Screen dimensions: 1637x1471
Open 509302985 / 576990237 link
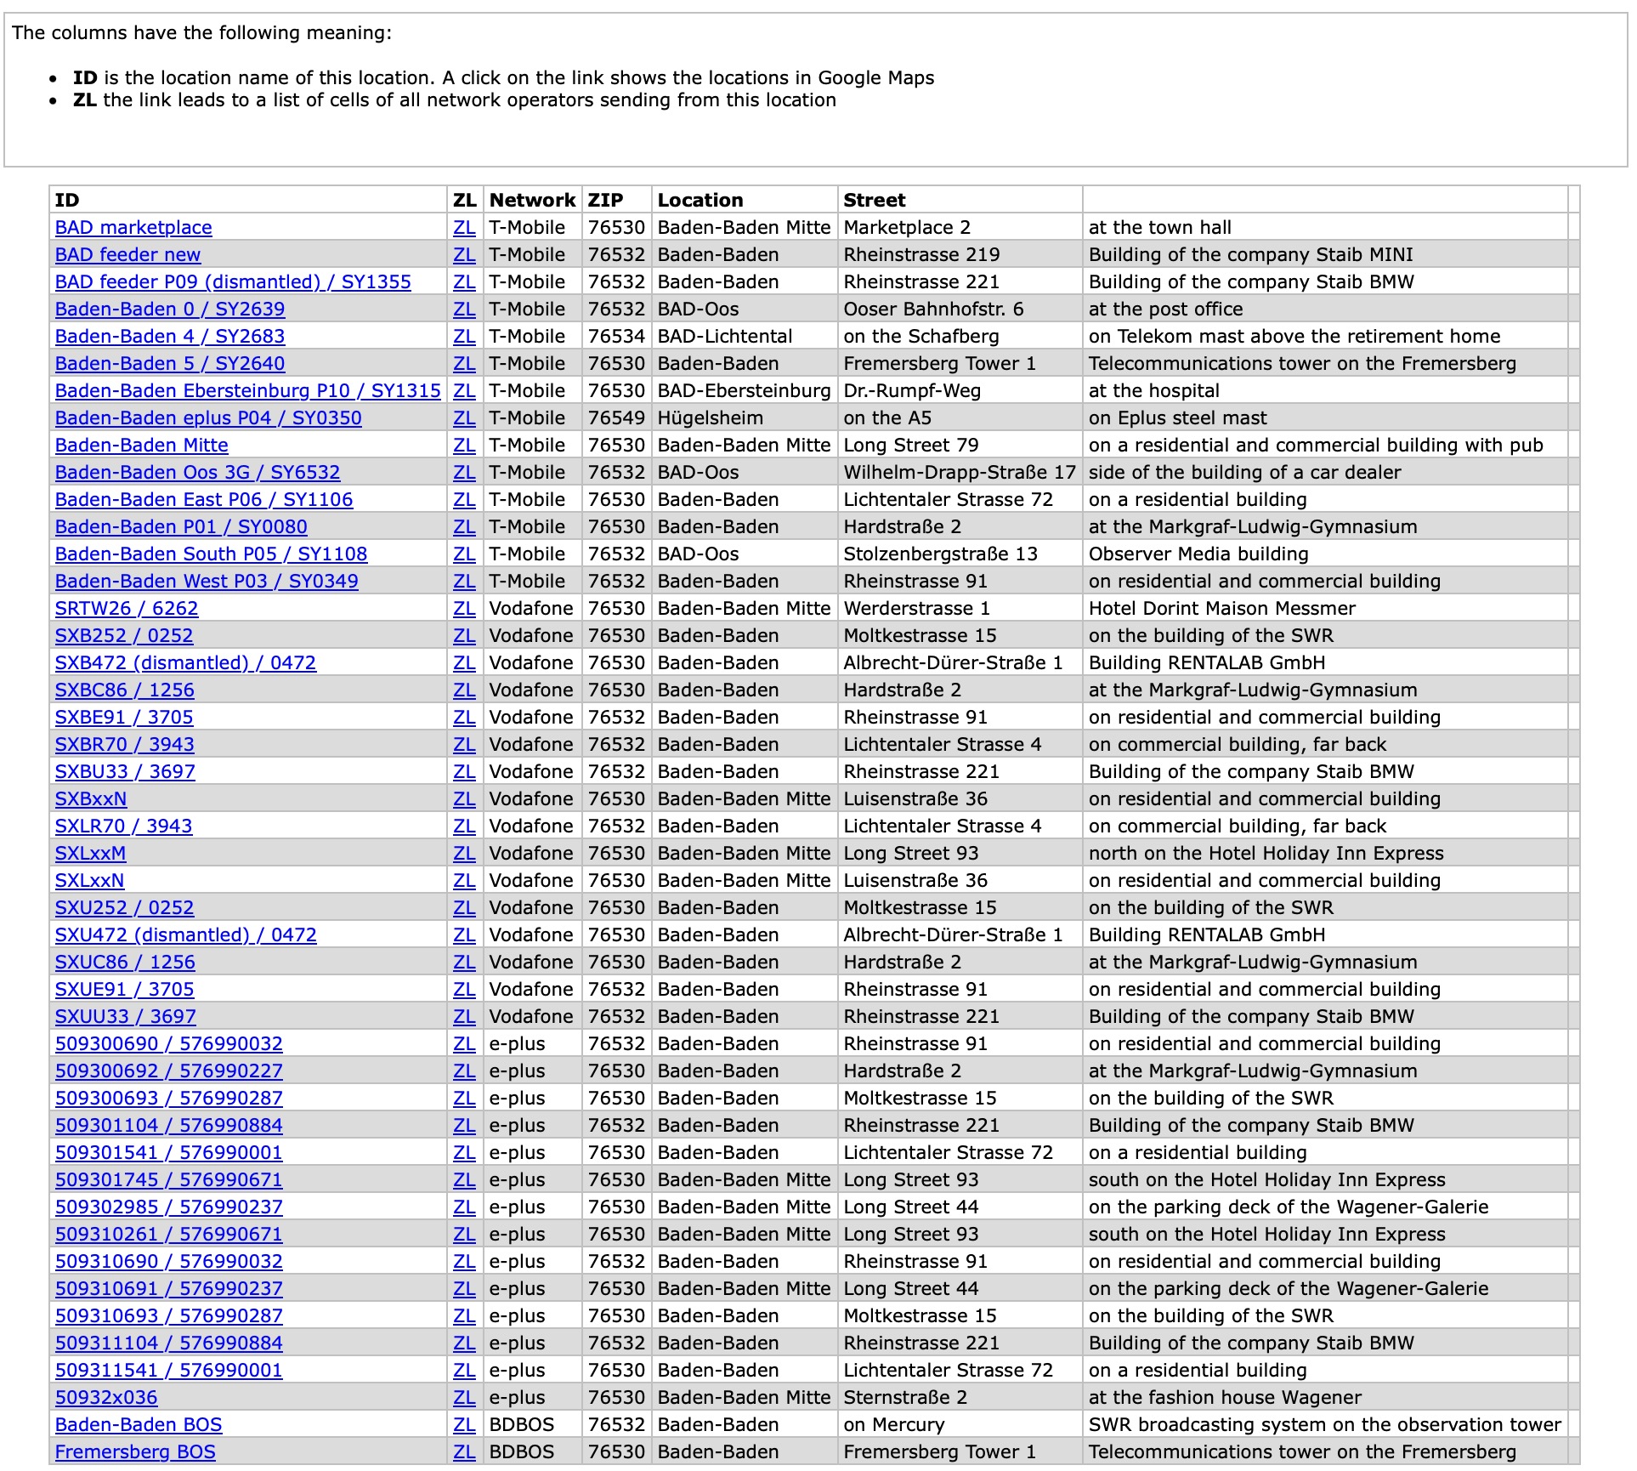169,1207
